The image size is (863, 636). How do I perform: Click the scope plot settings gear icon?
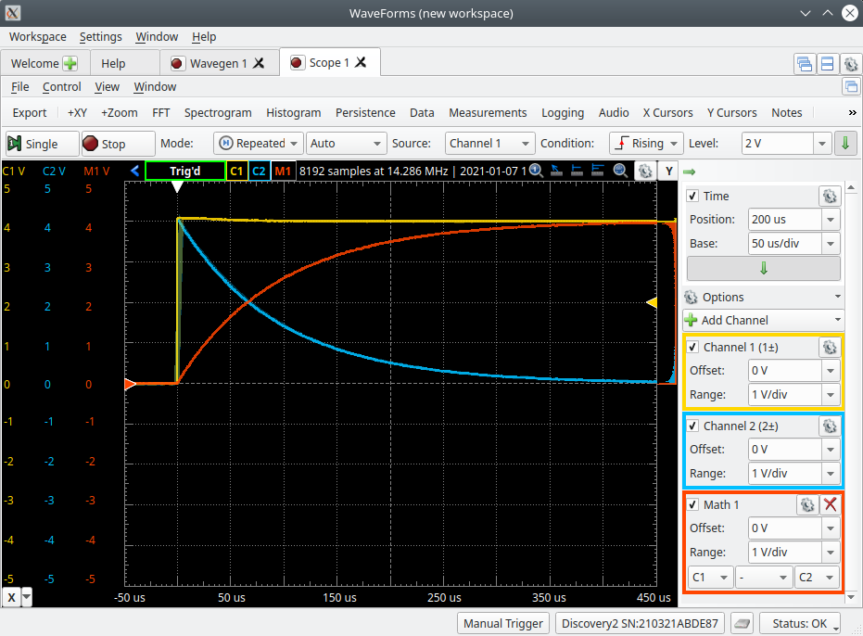click(643, 172)
